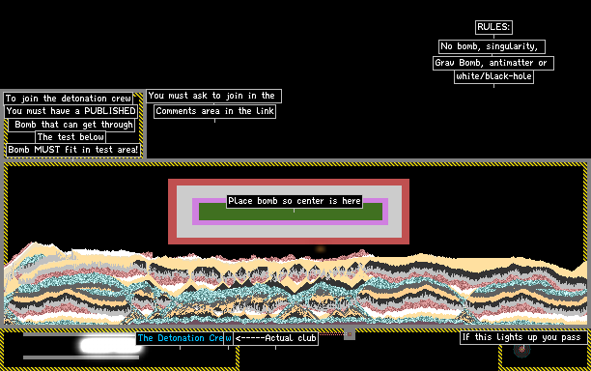Viewport: 591px width, 371px height.
Task: Click the pass indicator light, bottom right
Action: (522, 350)
